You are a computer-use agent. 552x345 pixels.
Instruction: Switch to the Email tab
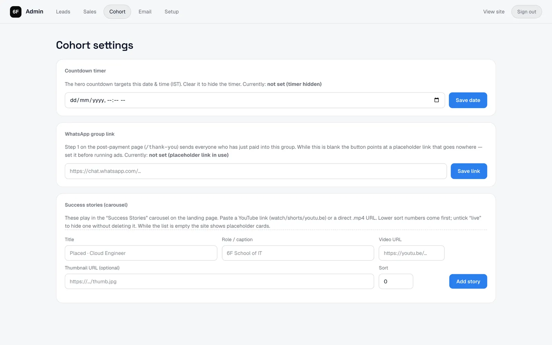145,12
